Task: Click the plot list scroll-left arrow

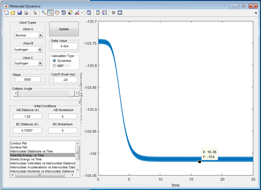Action: [12, 175]
